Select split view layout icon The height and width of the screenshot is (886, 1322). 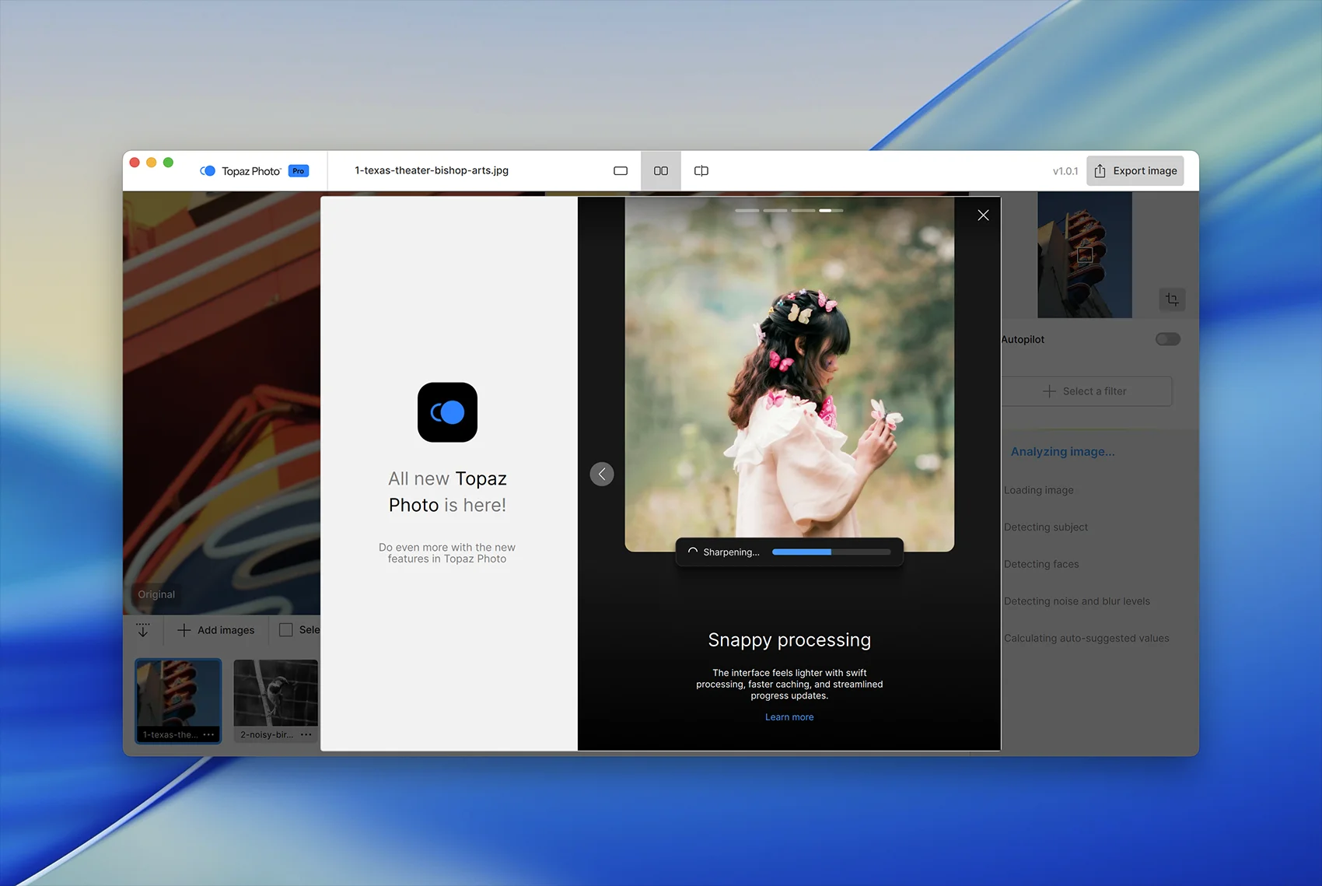pos(701,171)
